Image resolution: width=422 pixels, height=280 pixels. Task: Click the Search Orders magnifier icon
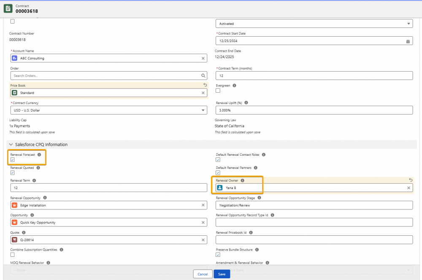tap(203, 76)
